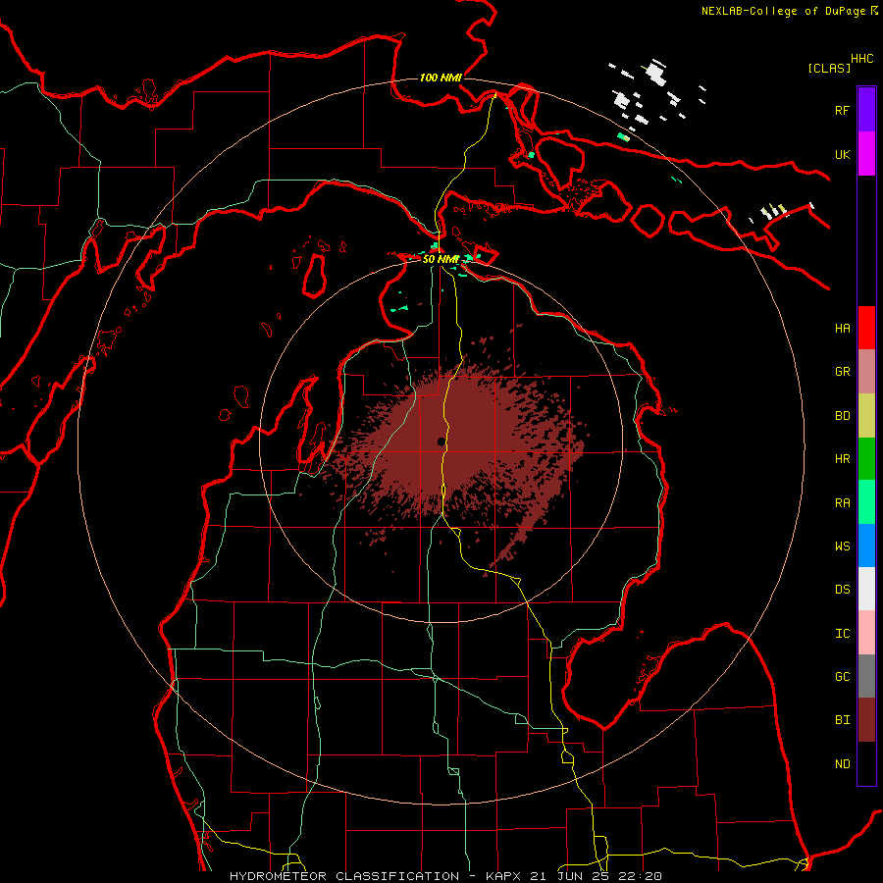The image size is (883, 883).
Task: Click the DS white legend color block
Action: [x=866, y=589]
